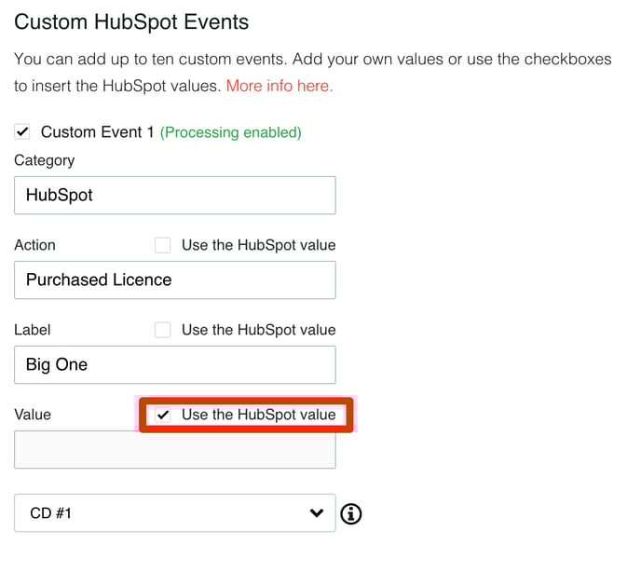Click the Label field label
The width and height of the screenshot is (641, 573).
click(x=33, y=330)
